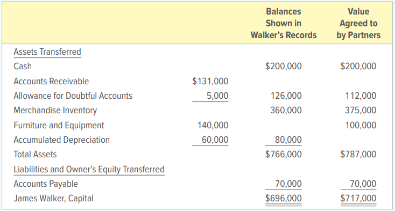Click the $766,000 total assets figure
The height and width of the screenshot is (211, 395).
pyautogui.click(x=284, y=154)
